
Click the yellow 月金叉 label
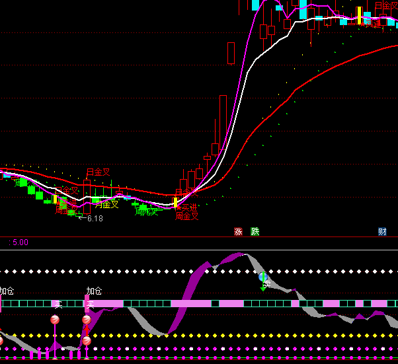point(106,204)
